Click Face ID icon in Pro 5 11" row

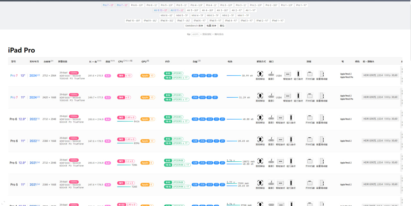tap(260, 183)
